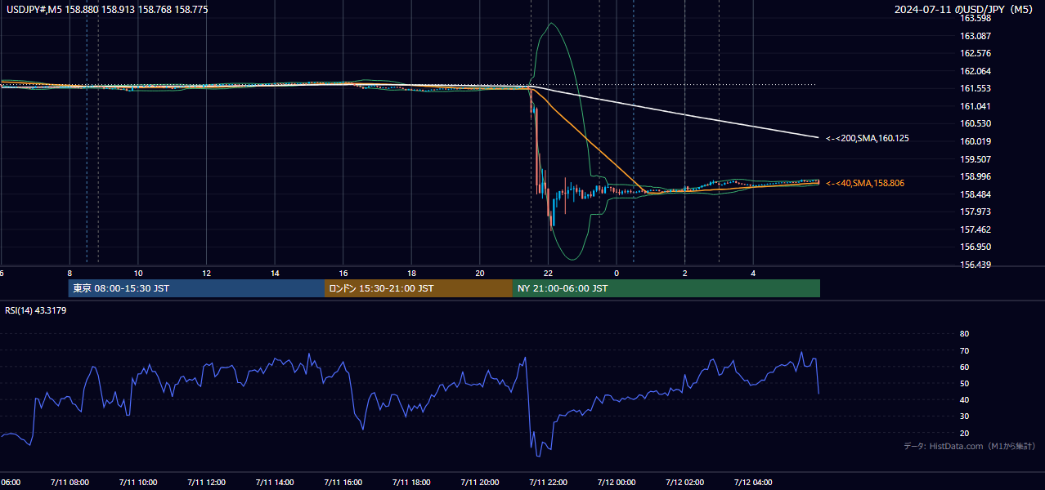Click the 7/11 08:00 time label
The height and width of the screenshot is (490, 1045).
[70, 482]
